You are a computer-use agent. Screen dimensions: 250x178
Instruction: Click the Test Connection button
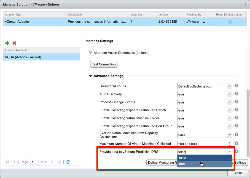[x=104, y=64]
